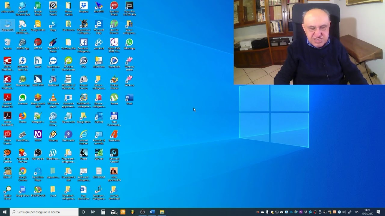Open the Nuova cartella folder
385x216 pixels.
tap(69, 9)
